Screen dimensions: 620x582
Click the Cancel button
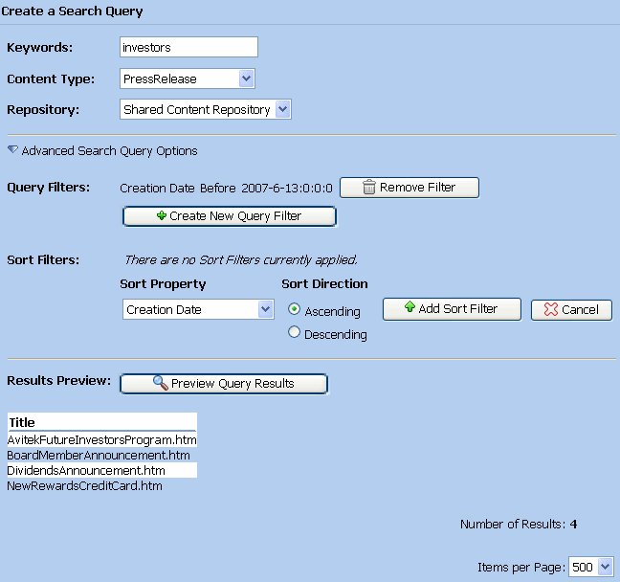571,310
